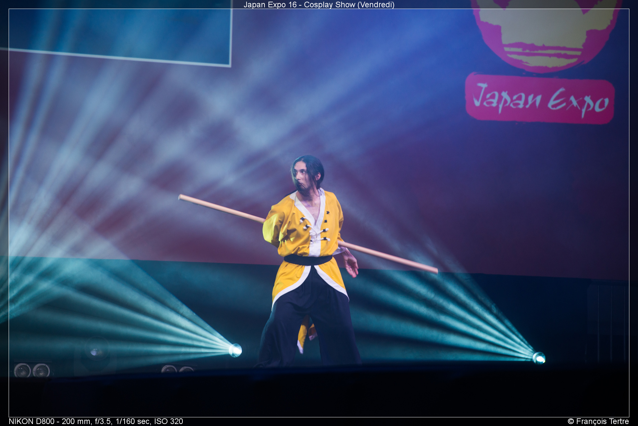
Task: Click the title 'Japan Expo 16 - Cosplay Show (Vendredi)'
Action: coord(319,5)
